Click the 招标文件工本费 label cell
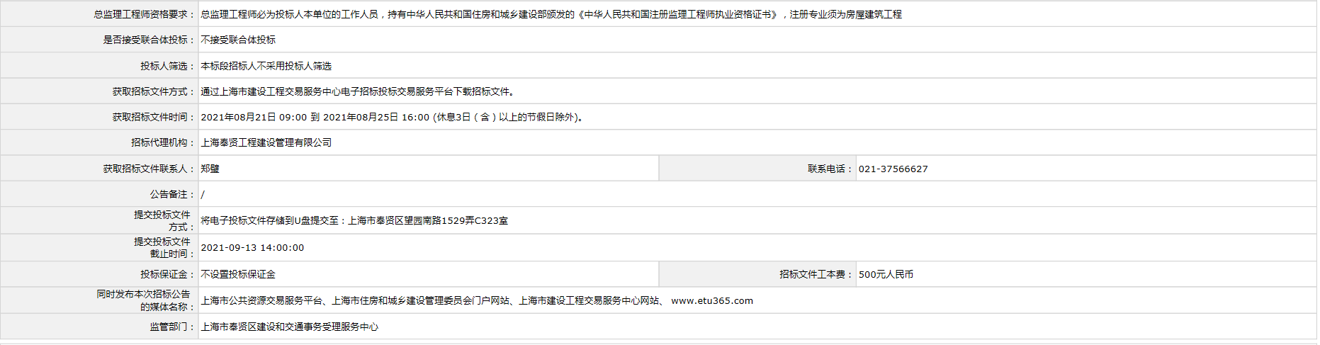 (816, 275)
